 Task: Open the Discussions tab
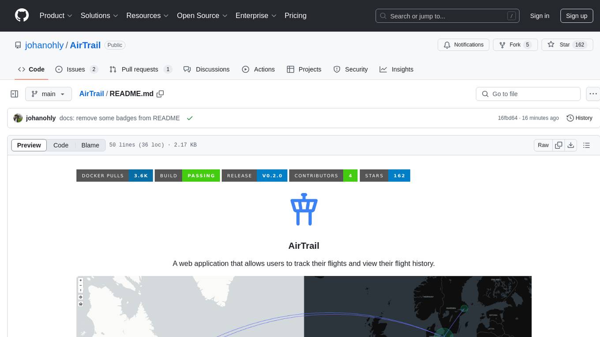point(206,69)
